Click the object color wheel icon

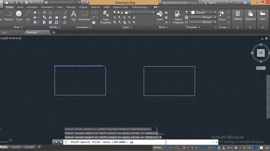point(186,12)
